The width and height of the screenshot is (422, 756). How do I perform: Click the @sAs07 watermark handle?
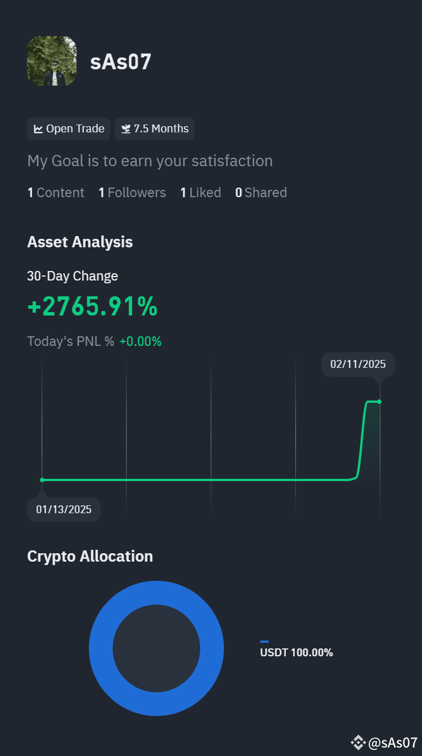(x=393, y=743)
